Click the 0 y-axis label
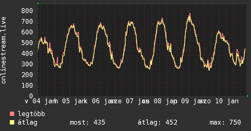The width and height of the screenshot is (251, 131). (x=31, y=96)
